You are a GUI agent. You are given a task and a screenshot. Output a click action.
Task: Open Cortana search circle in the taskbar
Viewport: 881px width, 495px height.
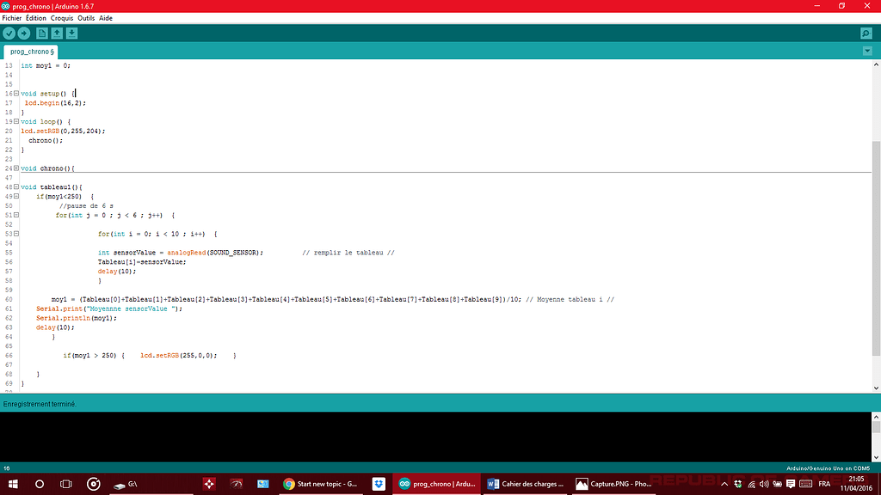[38, 484]
